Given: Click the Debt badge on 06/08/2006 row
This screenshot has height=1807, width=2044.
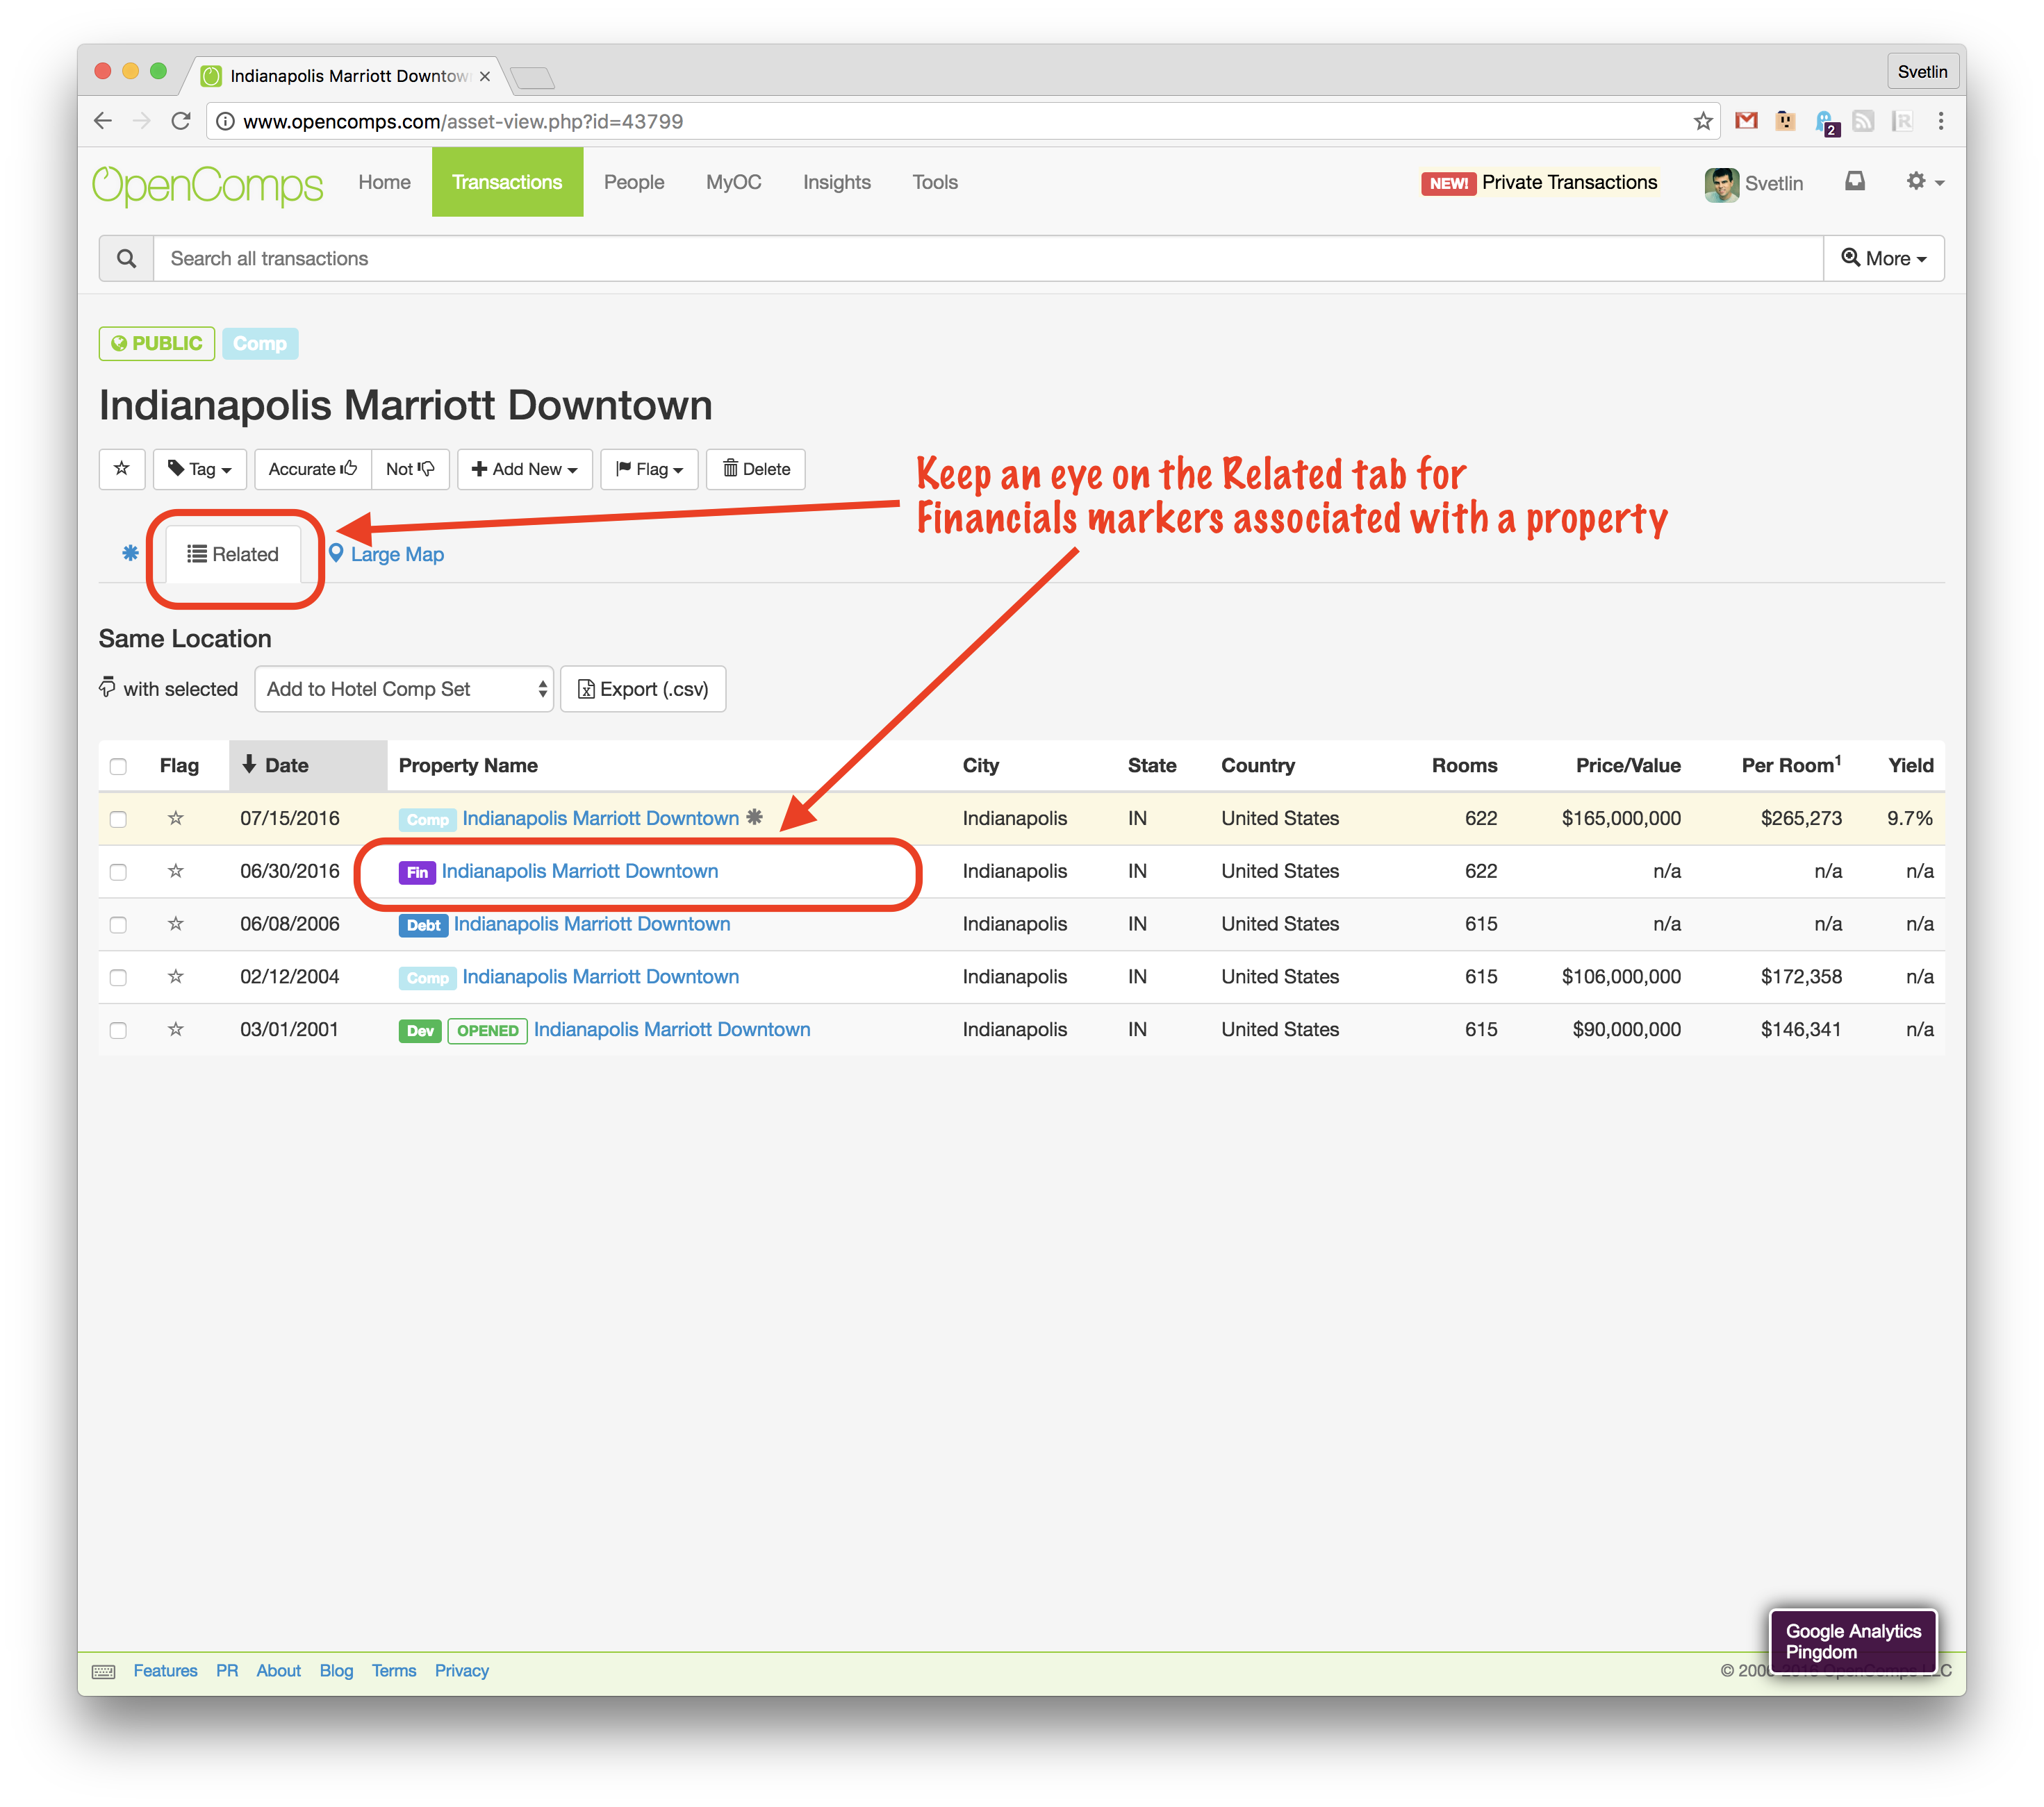Looking at the screenshot, I should [x=423, y=926].
